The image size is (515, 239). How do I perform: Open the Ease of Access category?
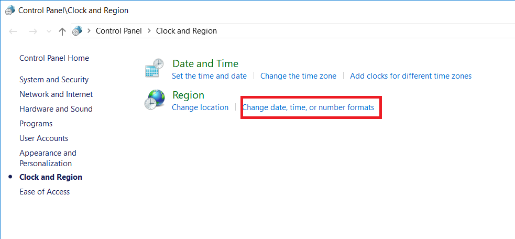(x=45, y=192)
